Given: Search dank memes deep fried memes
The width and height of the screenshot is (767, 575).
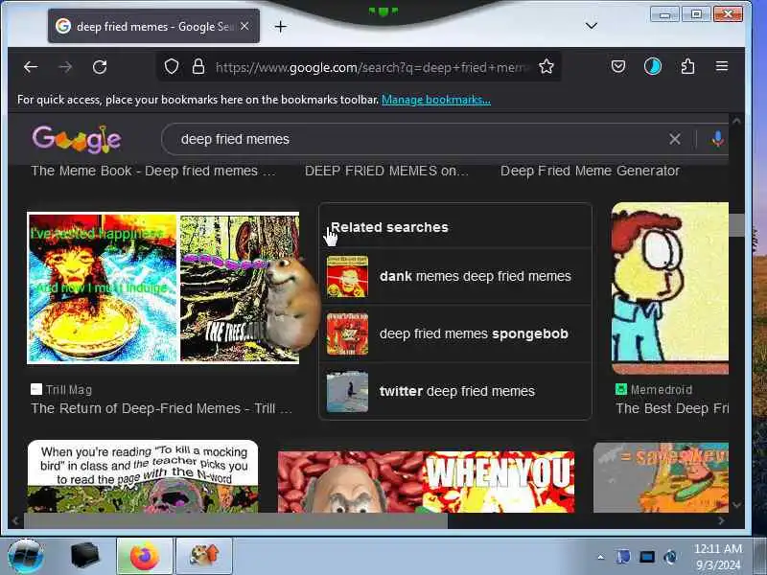Looking at the screenshot, I should (454, 276).
